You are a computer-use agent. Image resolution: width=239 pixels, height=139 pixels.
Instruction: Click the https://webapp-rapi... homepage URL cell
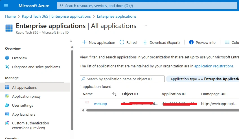(219, 104)
